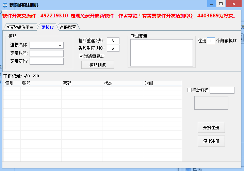Image resolution: width=244 pixels, height=171 pixels.
Task: Click inside the IP过滤池 list box
Action: [162, 53]
